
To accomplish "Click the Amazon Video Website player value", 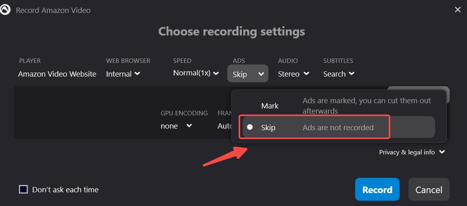I will pos(57,74).
